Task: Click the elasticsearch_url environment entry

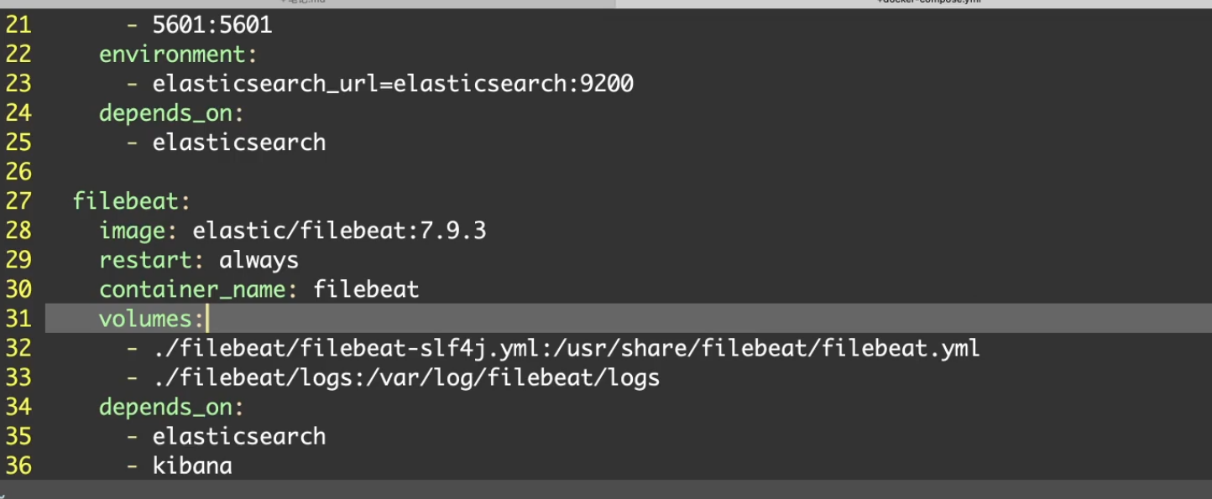Action: point(393,84)
